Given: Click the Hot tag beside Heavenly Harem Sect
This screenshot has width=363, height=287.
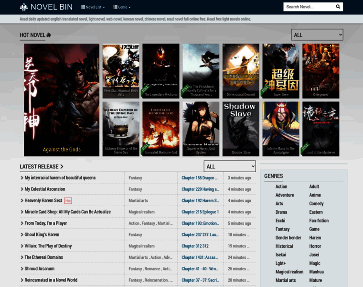Looking at the screenshot, I should pyautogui.click(x=68, y=200).
